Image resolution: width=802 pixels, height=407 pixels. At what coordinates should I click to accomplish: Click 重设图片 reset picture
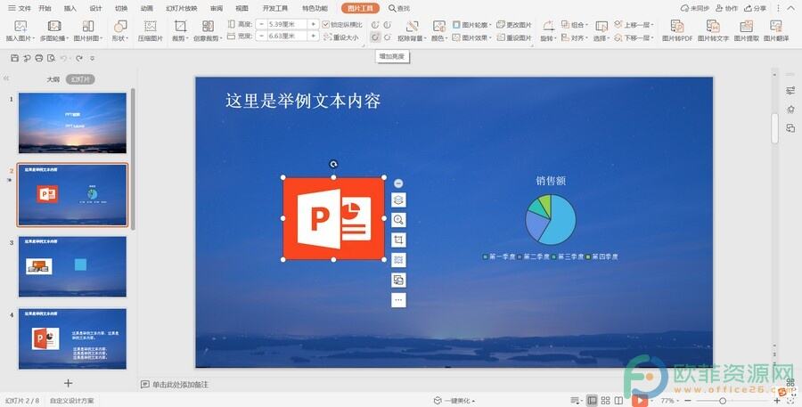pyautogui.click(x=514, y=37)
